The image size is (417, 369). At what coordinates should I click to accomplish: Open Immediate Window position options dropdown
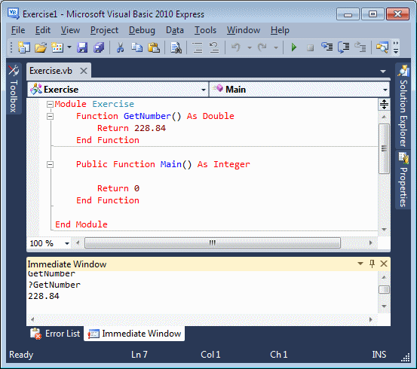tap(360, 264)
